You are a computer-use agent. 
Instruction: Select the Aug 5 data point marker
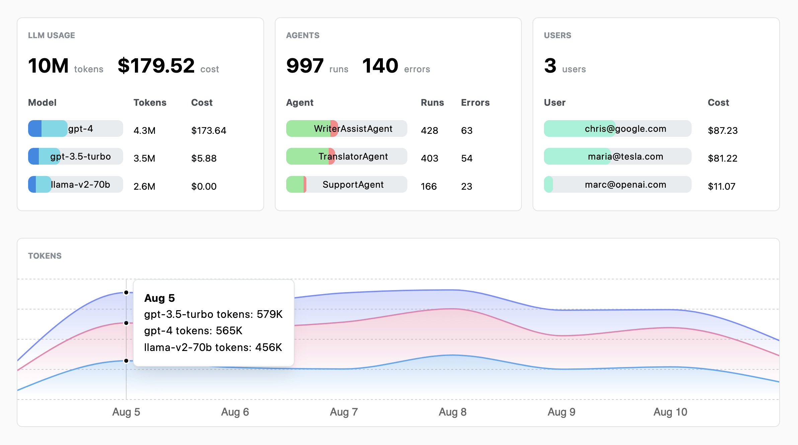click(126, 293)
